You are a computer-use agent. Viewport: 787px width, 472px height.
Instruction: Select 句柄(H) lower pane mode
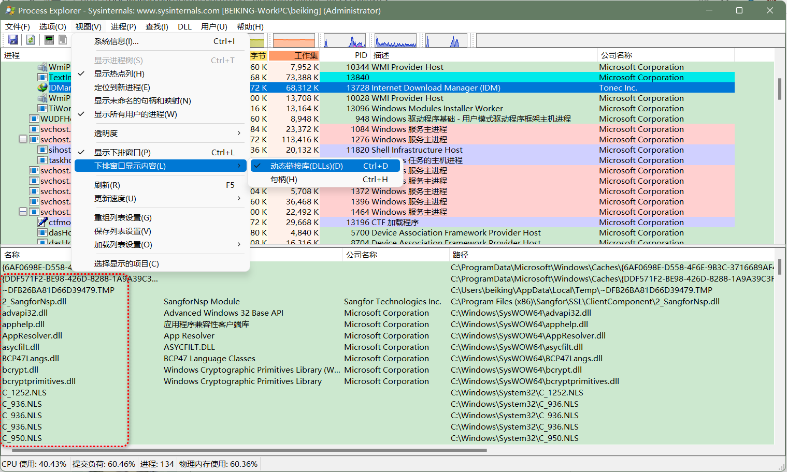click(x=325, y=180)
